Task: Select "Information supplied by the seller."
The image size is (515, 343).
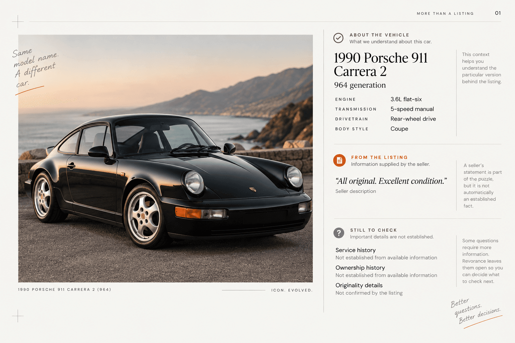Action: (x=390, y=164)
